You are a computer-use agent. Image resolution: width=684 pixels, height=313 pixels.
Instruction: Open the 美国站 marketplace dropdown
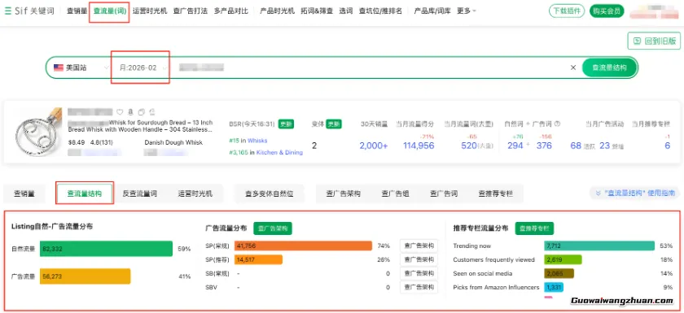[81, 67]
